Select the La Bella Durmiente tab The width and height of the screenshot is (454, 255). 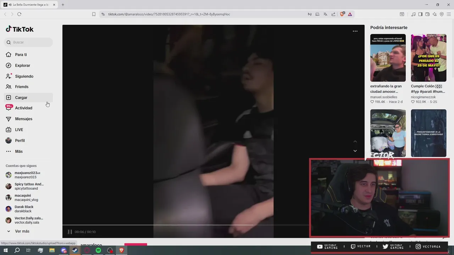pos(30,5)
